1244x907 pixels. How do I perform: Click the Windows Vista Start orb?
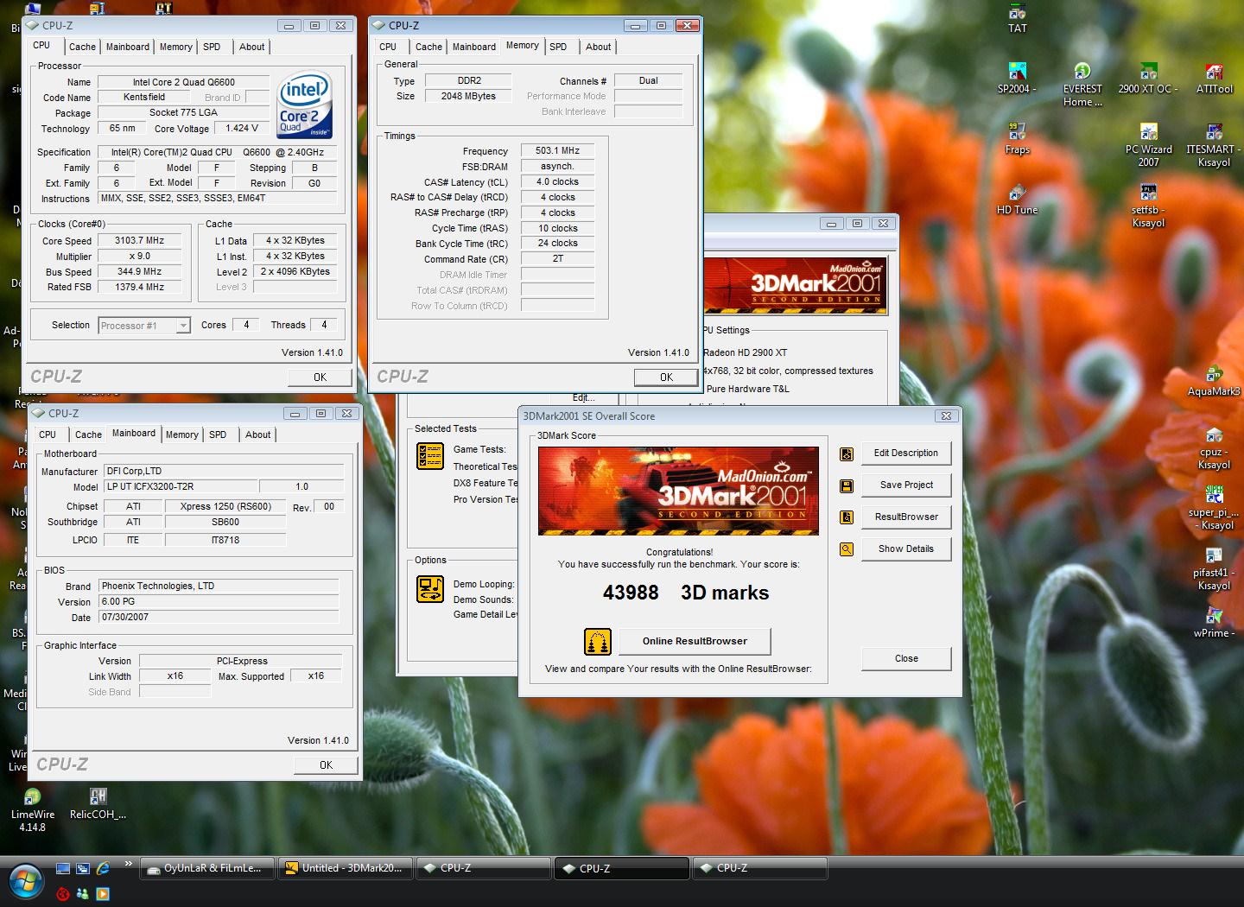point(25,881)
